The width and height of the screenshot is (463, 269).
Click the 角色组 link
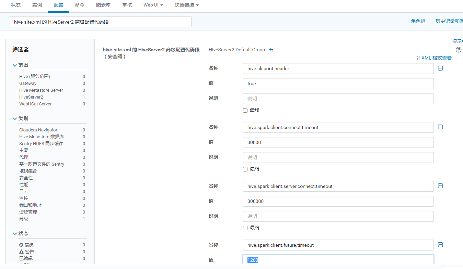tap(418, 21)
